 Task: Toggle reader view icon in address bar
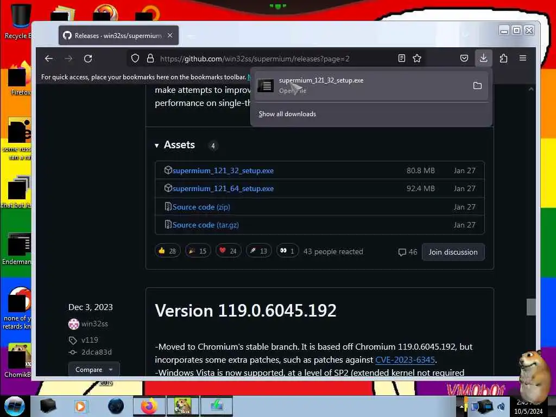[401, 59]
